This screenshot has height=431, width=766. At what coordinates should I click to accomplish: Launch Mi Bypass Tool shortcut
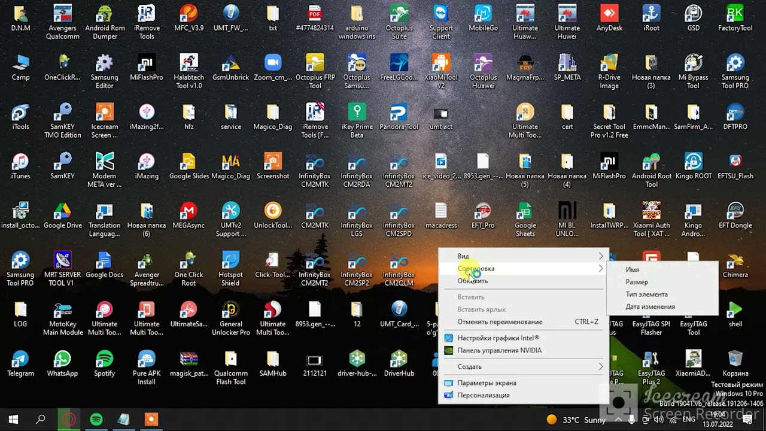point(693,71)
